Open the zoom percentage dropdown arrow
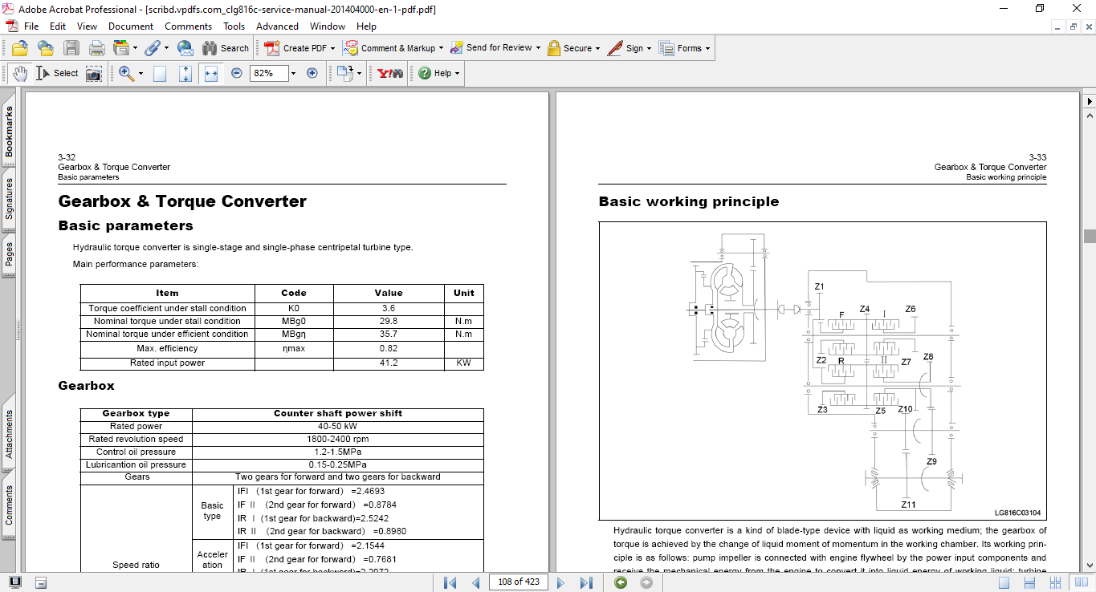 coord(293,73)
